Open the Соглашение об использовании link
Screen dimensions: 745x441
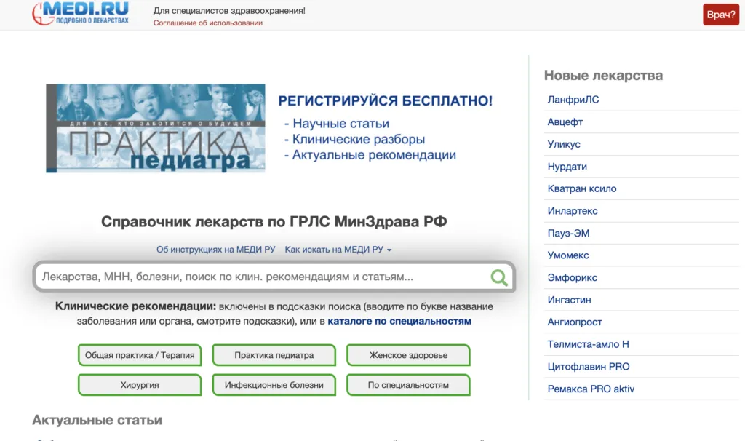[207, 23]
